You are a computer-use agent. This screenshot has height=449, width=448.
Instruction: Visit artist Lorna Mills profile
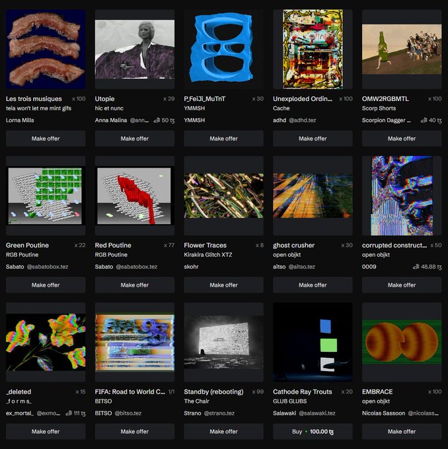coord(20,120)
